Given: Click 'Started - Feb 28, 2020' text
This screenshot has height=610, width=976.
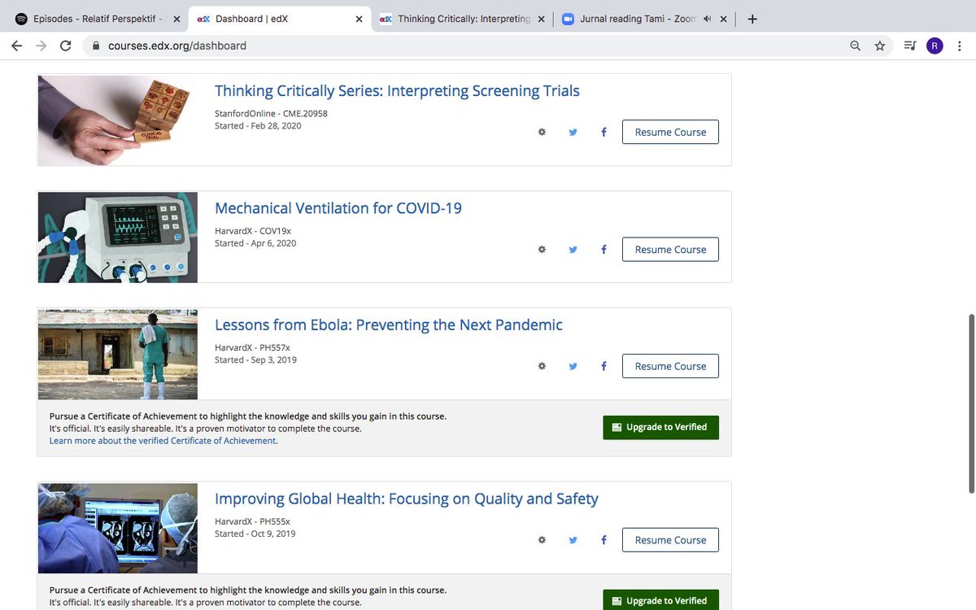Looking at the screenshot, I should pyautogui.click(x=258, y=126).
